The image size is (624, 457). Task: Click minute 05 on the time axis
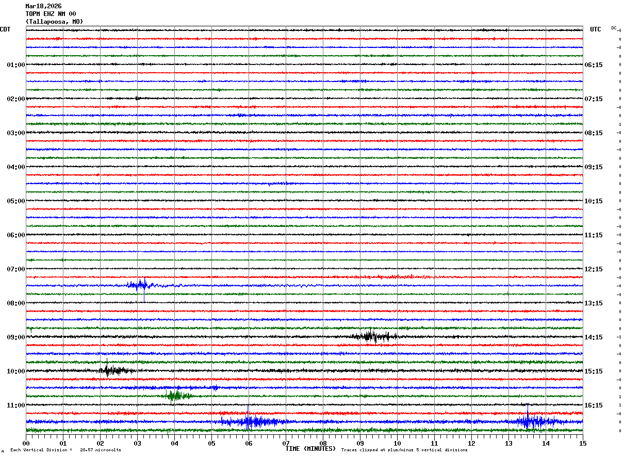tap(211, 443)
